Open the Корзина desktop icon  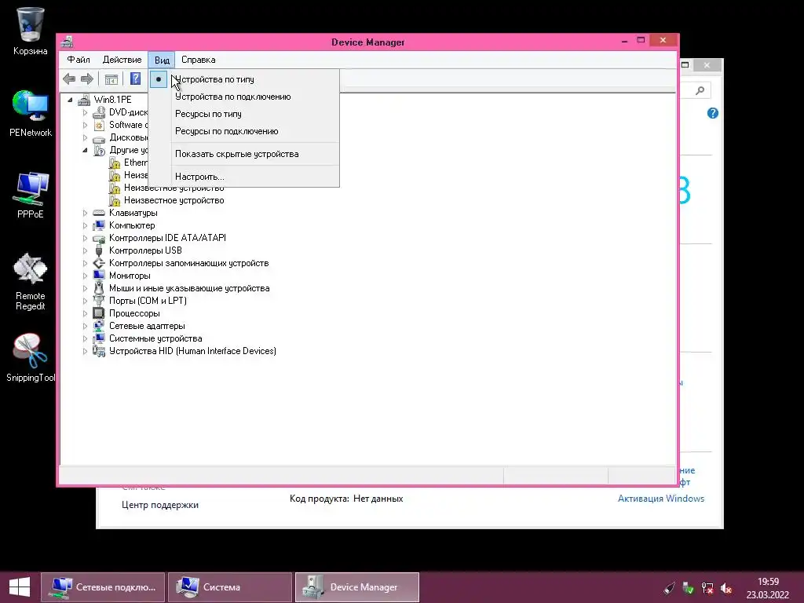pos(31,24)
